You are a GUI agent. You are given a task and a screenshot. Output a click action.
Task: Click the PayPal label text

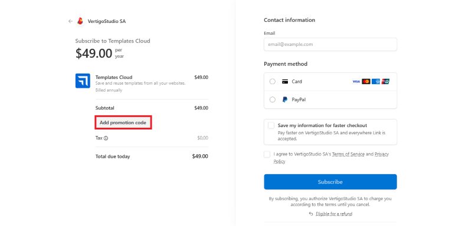tap(299, 99)
